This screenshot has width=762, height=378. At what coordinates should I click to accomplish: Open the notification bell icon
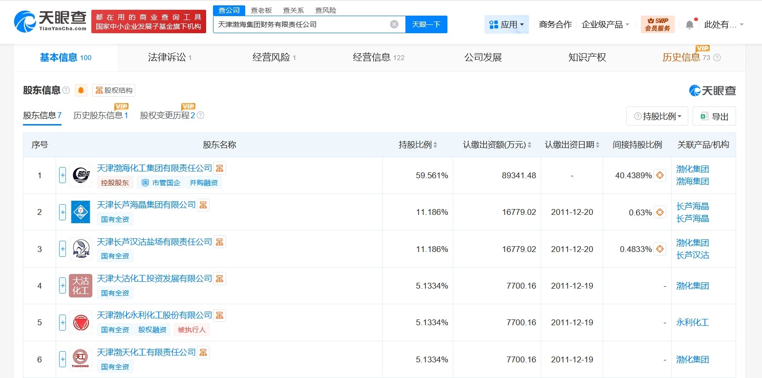point(690,22)
